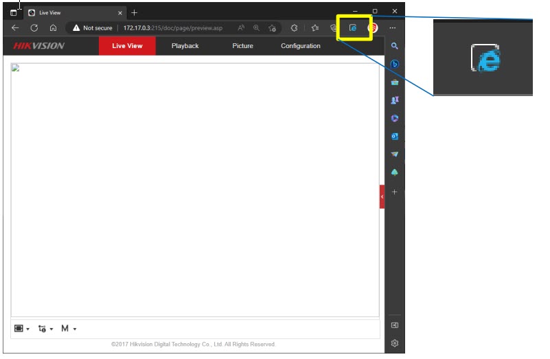
Task: Click the sidebar search icon
Action: [x=395, y=46]
